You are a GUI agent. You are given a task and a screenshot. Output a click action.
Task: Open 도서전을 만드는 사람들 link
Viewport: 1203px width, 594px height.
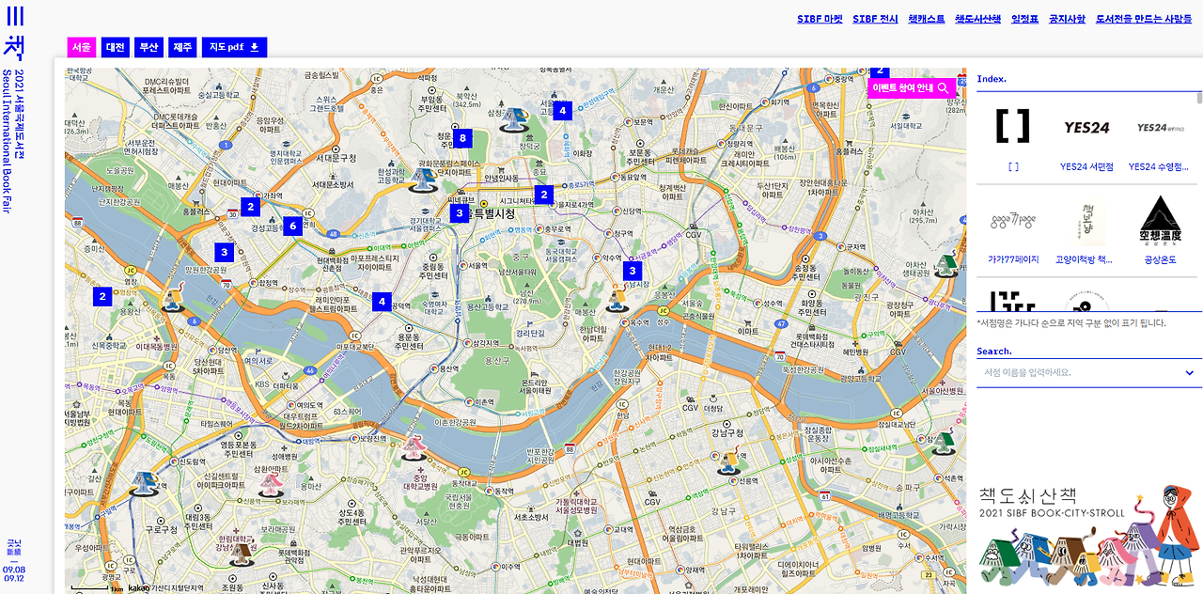click(1143, 19)
